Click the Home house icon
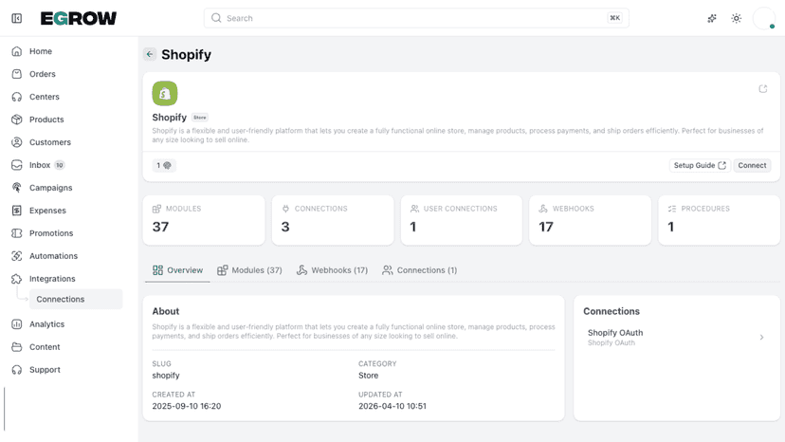 pyautogui.click(x=16, y=51)
